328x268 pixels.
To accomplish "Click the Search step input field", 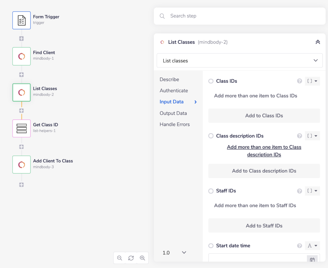I will (x=243, y=16).
